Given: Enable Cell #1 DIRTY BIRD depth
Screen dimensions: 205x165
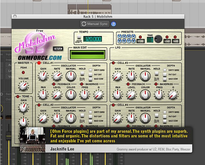Looking at the screenshot, I should click(91, 70).
